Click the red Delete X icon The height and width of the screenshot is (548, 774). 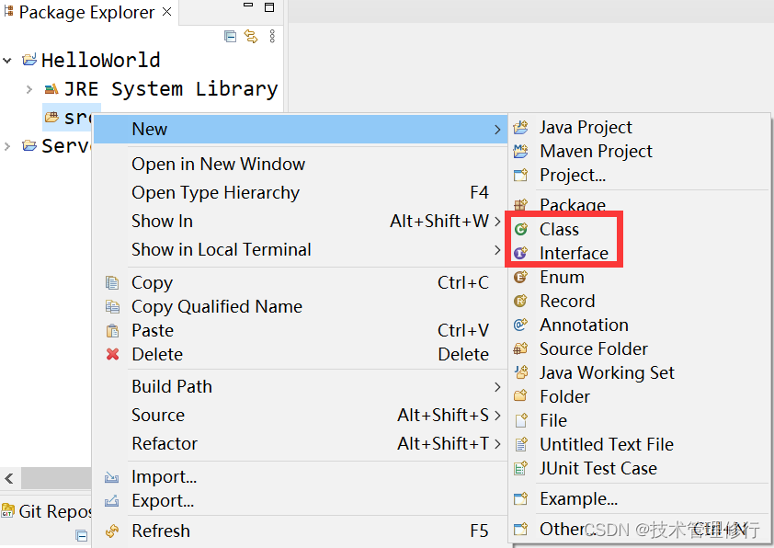tap(112, 354)
